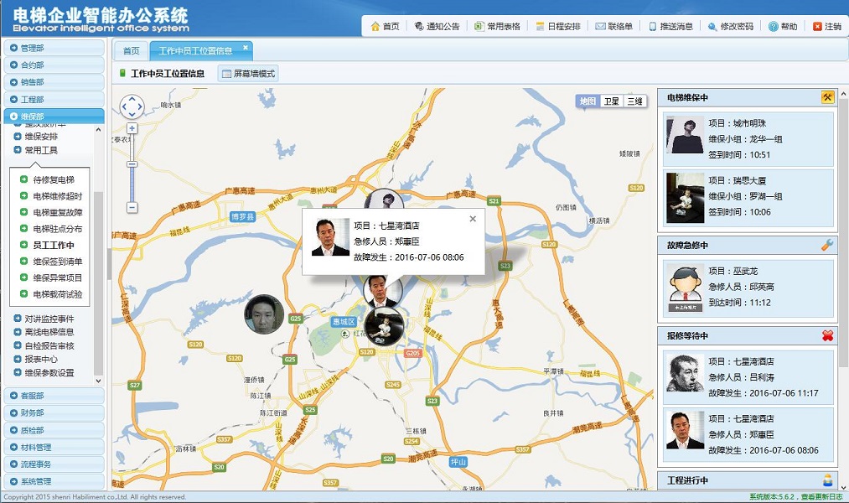Switch map to 三维 3D view
Screen dimensions: 849x503
tap(634, 101)
